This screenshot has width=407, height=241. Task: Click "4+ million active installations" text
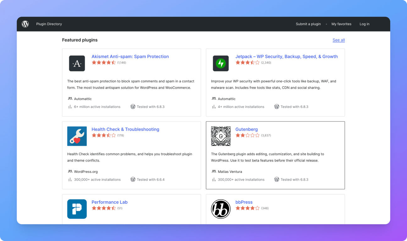pyautogui.click(x=241, y=107)
